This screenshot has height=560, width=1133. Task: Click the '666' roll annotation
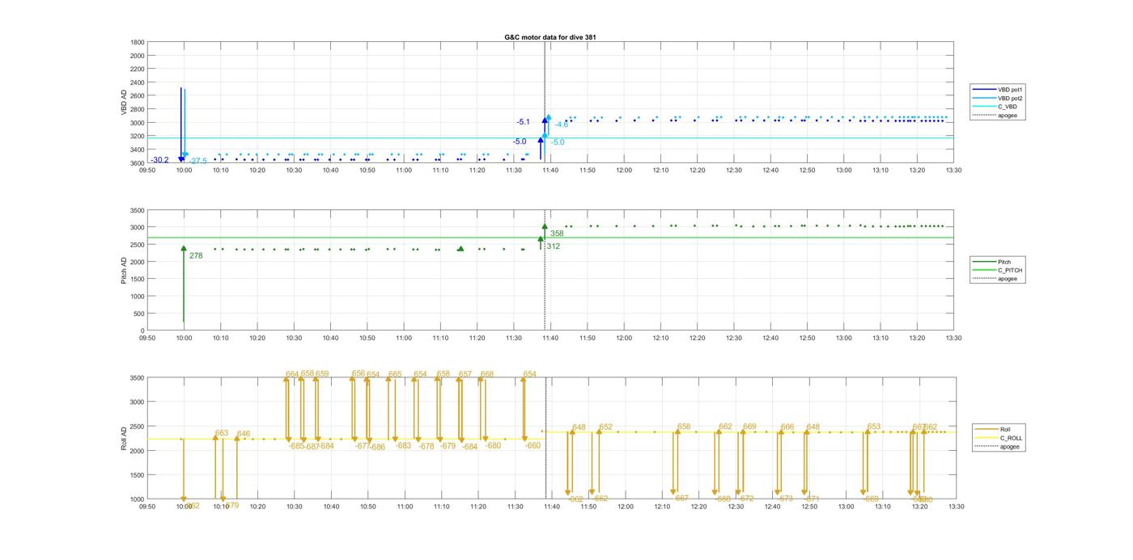tap(787, 427)
